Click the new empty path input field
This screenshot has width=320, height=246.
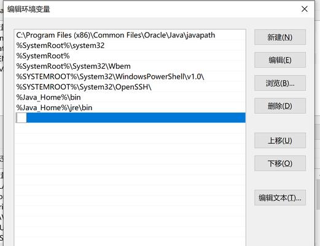pyautogui.click(x=21, y=117)
